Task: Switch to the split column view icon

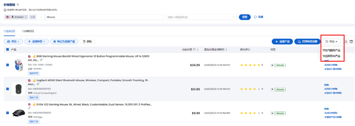Action: (x=351, y=42)
